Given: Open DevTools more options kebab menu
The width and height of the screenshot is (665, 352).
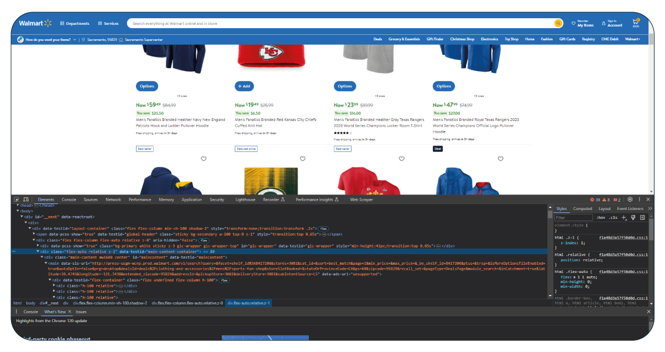Looking at the screenshot, I should tap(640, 199).
